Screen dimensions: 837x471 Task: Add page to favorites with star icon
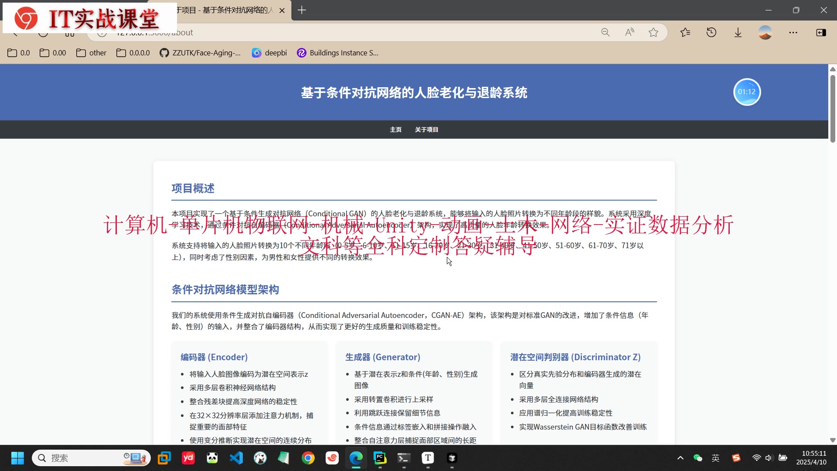653,32
